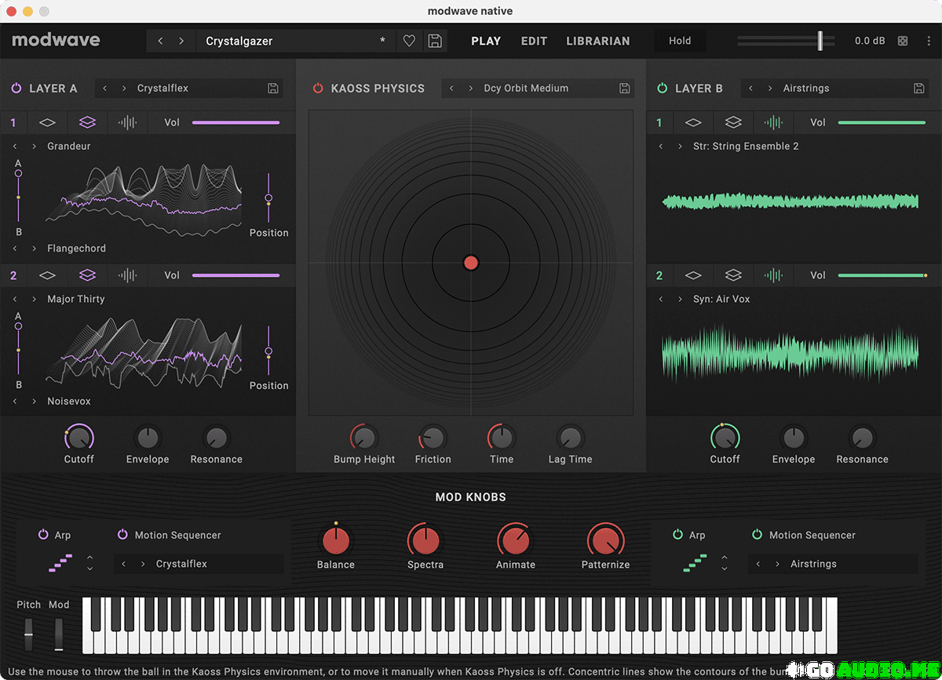Viewport: 942px width, 680px height.
Task: Save the Layer B Airstrings program
Action: (x=919, y=89)
